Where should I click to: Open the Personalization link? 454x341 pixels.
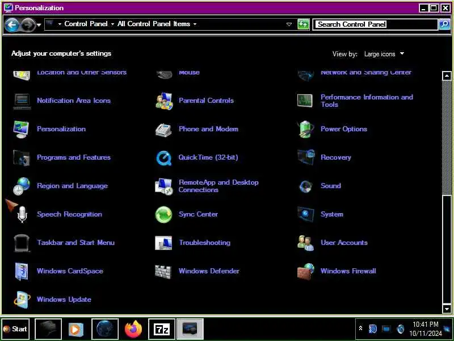coord(61,129)
